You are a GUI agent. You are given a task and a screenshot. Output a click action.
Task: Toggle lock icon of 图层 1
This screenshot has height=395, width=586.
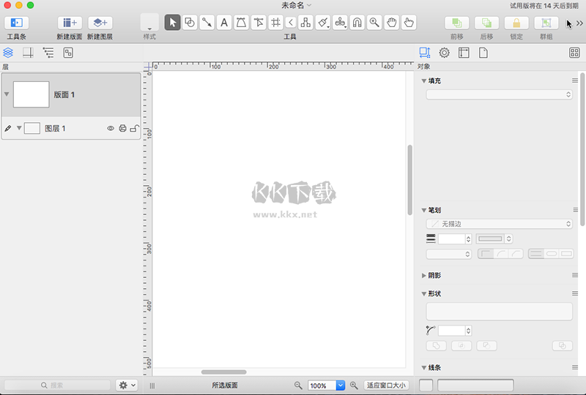(135, 129)
